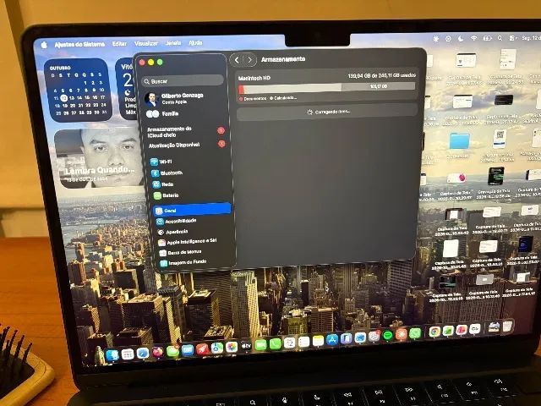Screen dimensions: 541x406
Task: Open the App Store in Dock
Action: click(332, 340)
